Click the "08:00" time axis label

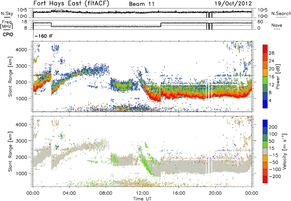tap(106, 193)
